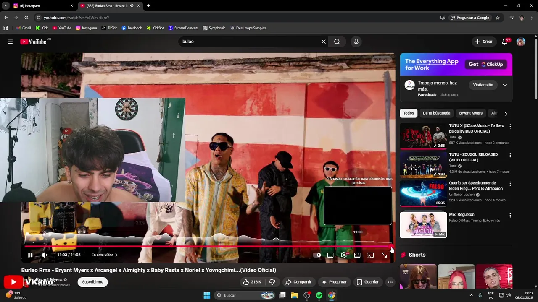Go to the YouTube home logo
538x302 pixels.
(33, 42)
